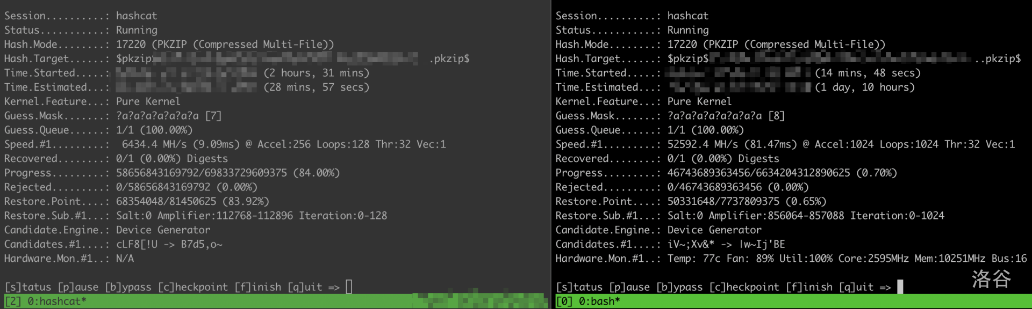Click the left pane Hash.Target $pkzip text

[134, 58]
